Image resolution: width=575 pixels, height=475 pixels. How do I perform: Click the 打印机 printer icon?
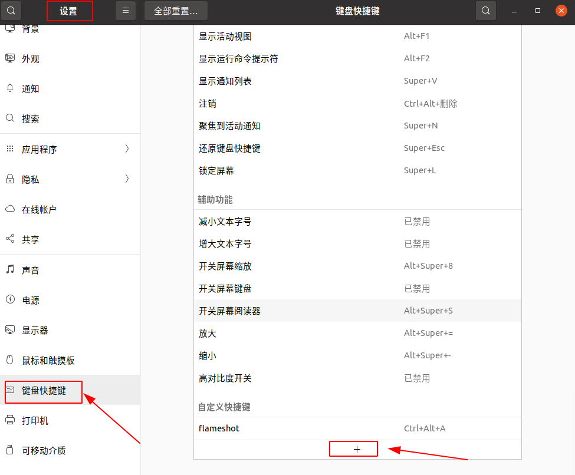pyautogui.click(x=10, y=420)
